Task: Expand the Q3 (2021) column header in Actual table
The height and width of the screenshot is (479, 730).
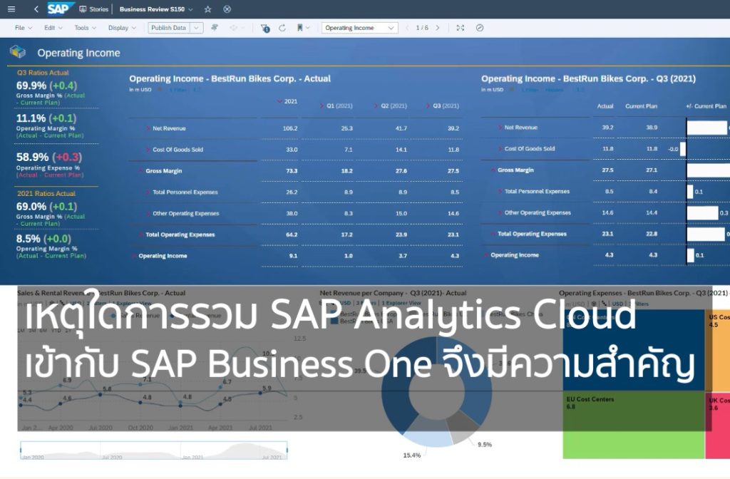Action: tap(428, 106)
